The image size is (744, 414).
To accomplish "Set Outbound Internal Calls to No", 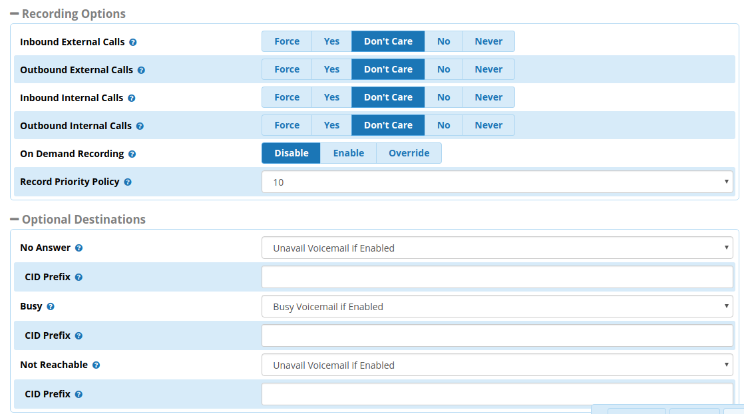I will tap(443, 125).
